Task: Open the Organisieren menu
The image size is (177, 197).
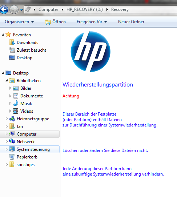Action: pyautogui.click(x=19, y=22)
